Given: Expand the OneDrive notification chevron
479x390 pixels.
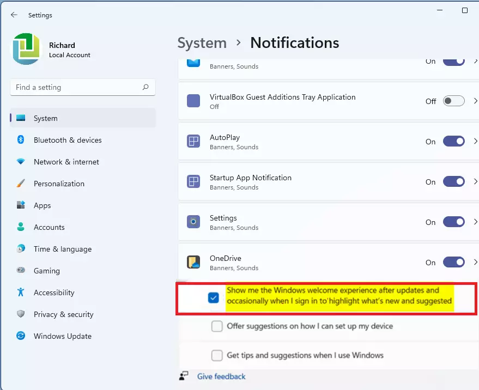Looking at the screenshot, I should [475, 263].
